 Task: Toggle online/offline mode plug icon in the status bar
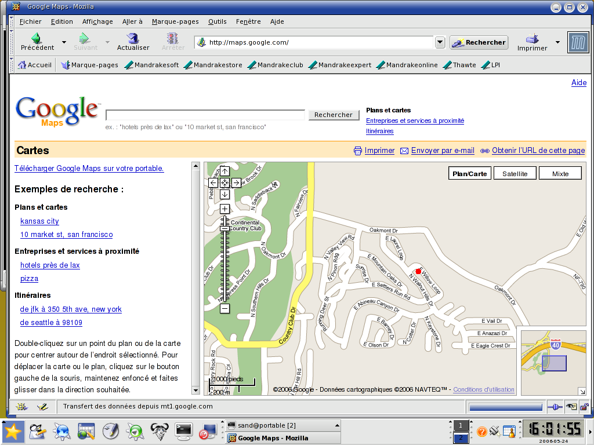click(555, 407)
